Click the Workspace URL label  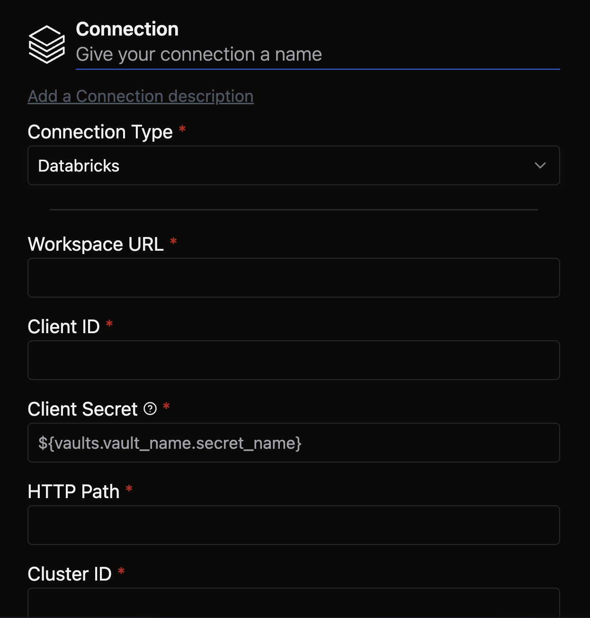(x=96, y=245)
